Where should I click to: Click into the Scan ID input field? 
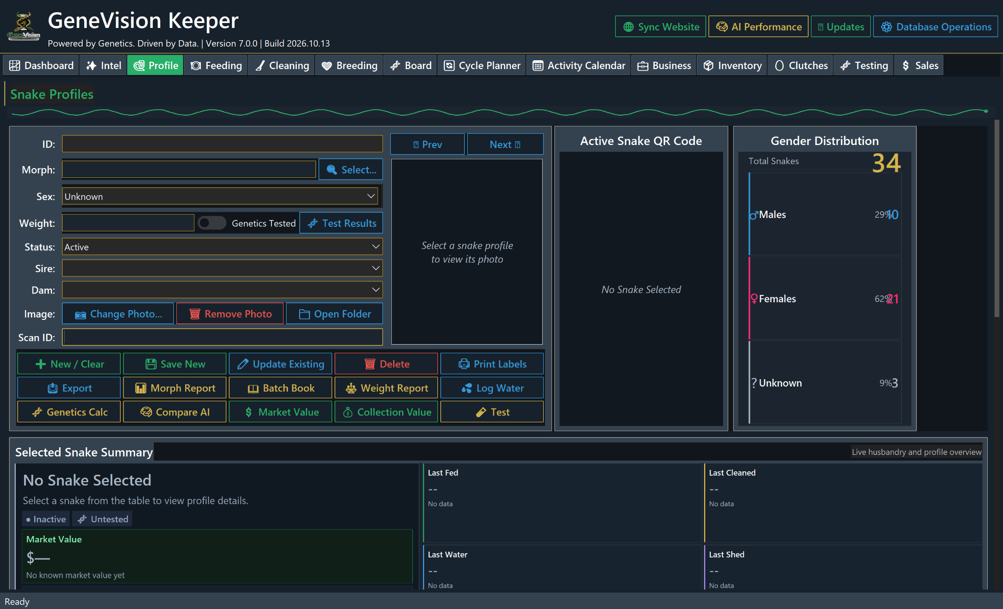[x=222, y=338]
